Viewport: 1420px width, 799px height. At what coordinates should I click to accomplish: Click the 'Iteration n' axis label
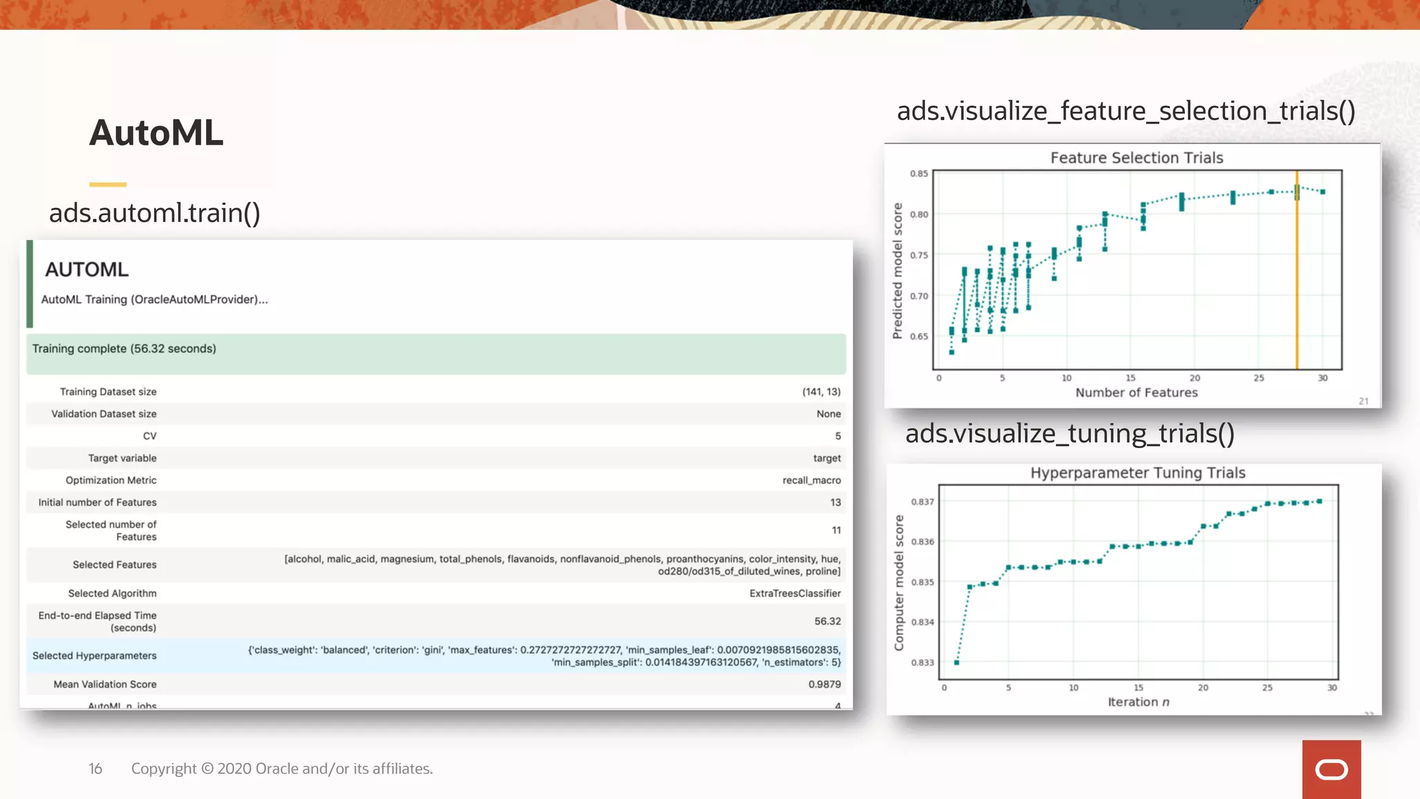pyautogui.click(x=1138, y=702)
